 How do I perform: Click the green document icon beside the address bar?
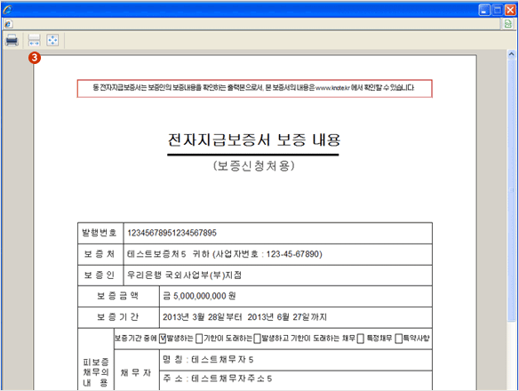pos(507,24)
